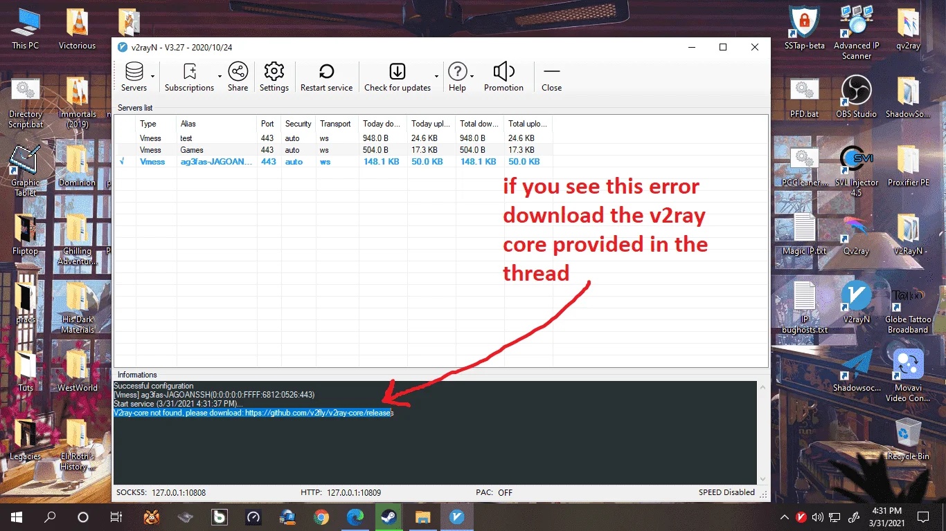Click the V2ray-core not found message line
The image size is (946, 531).
[x=253, y=413]
